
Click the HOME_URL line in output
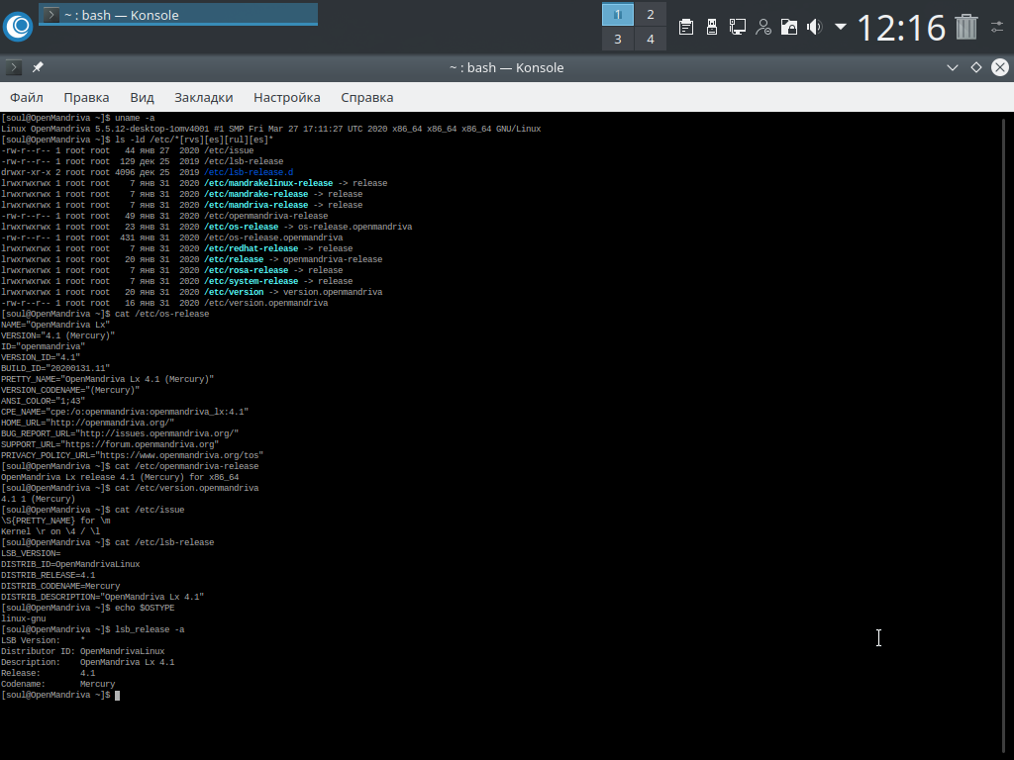click(x=87, y=423)
